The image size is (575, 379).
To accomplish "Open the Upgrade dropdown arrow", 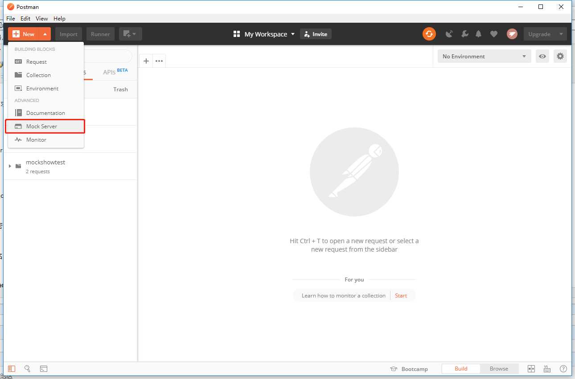I will (x=562, y=34).
